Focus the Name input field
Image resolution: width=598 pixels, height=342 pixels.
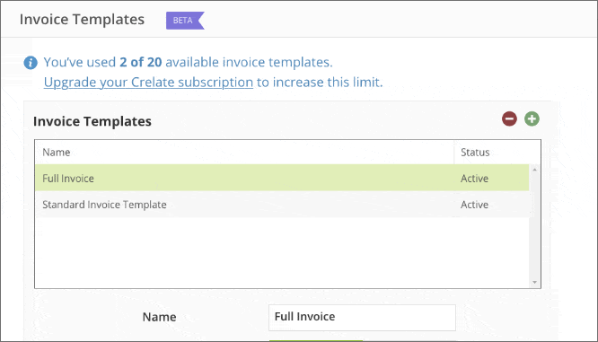click(362, 317)
